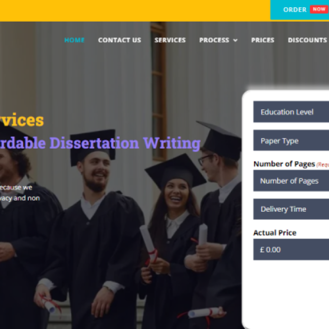Navigate to the PRICES page
Image resolution: width=329 pixels, height=329 pixels.
coord(263,40)
